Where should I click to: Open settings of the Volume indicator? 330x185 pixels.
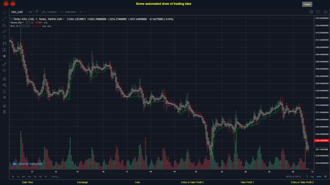coord(29,23)
